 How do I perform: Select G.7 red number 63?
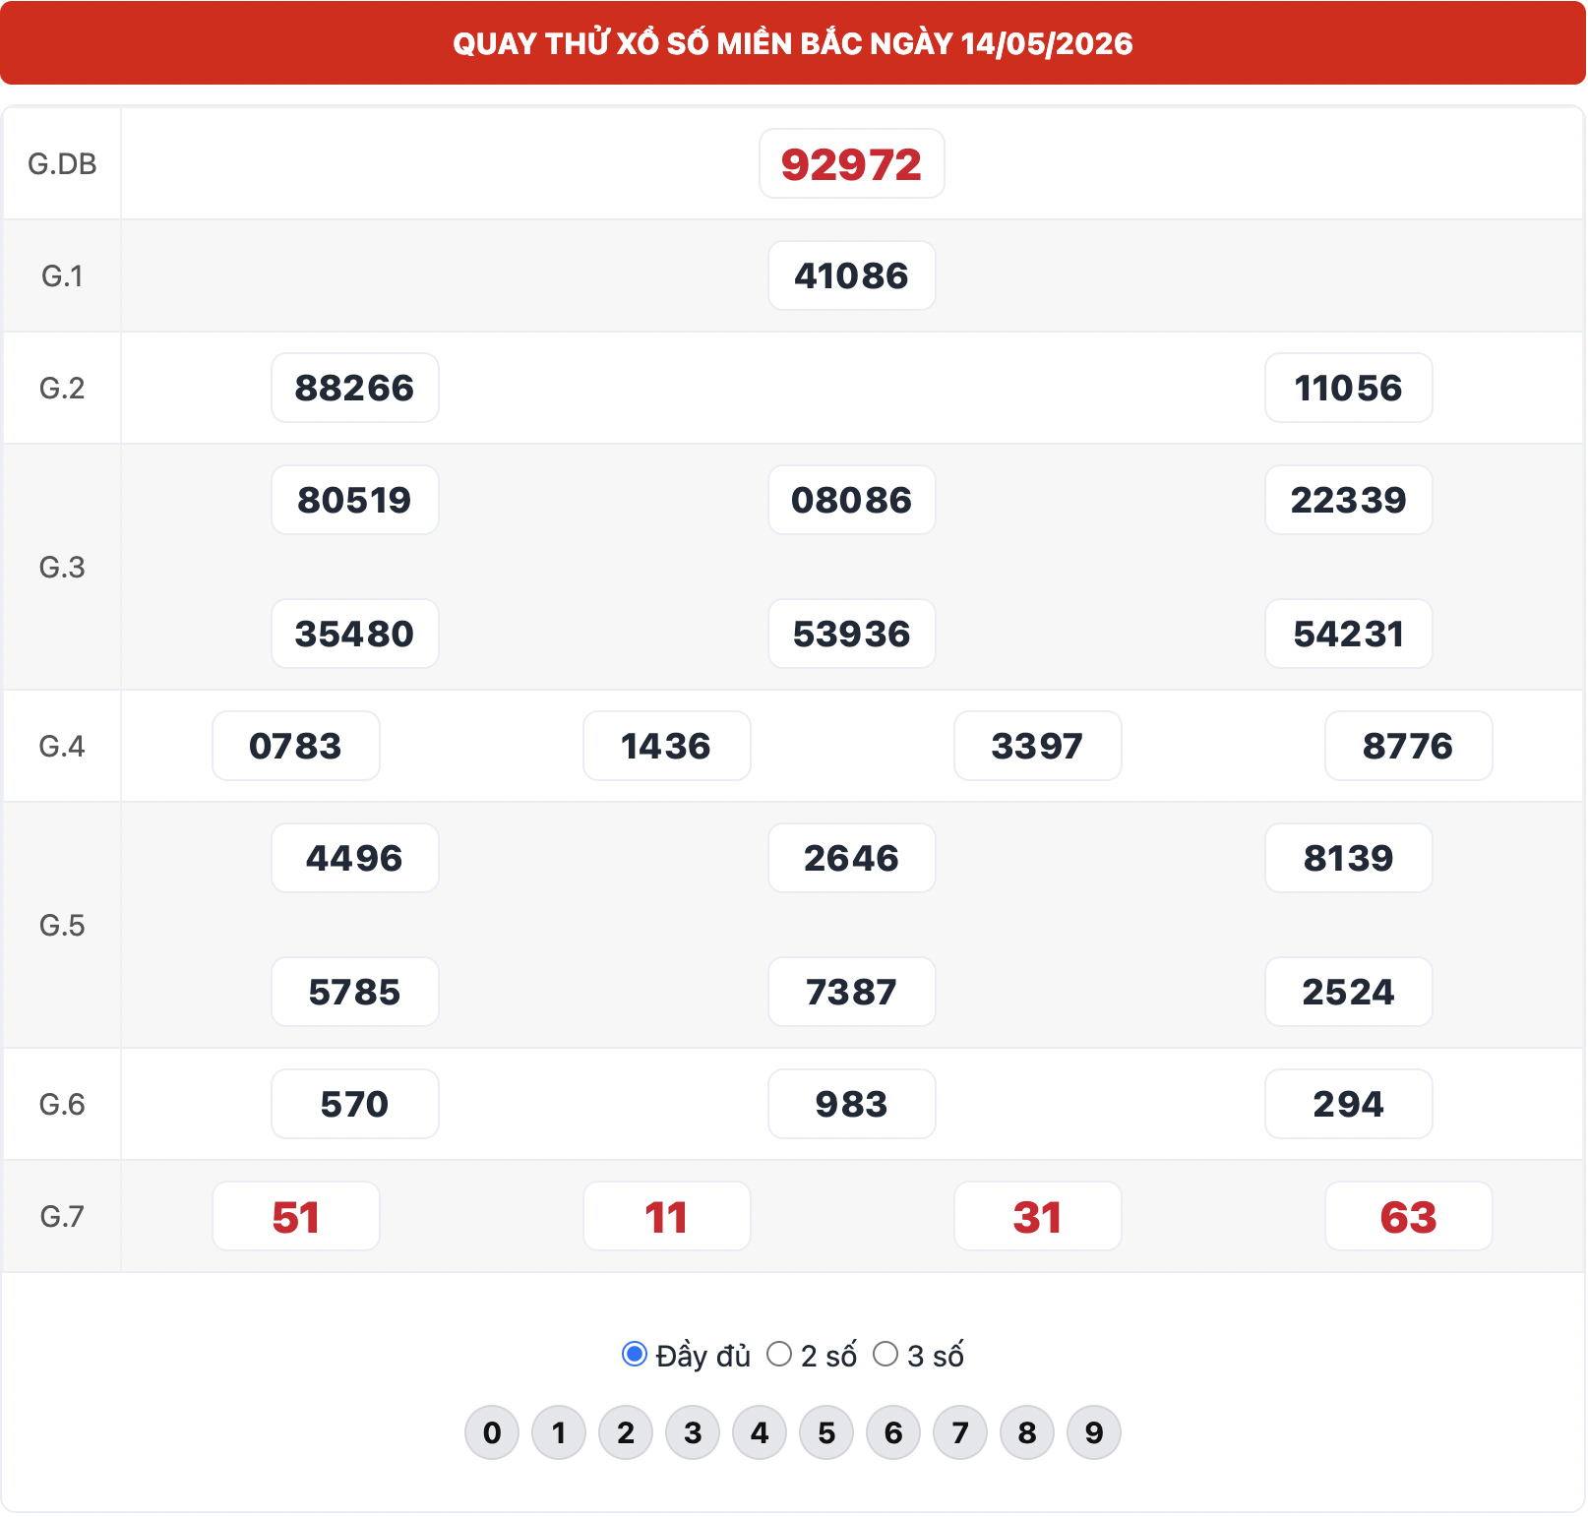click(x=1409, y=1216)
